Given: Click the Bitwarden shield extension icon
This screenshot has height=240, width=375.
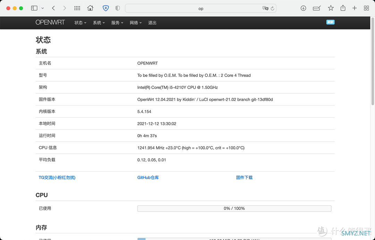Looking at the screenshot, I should [106, 8].
